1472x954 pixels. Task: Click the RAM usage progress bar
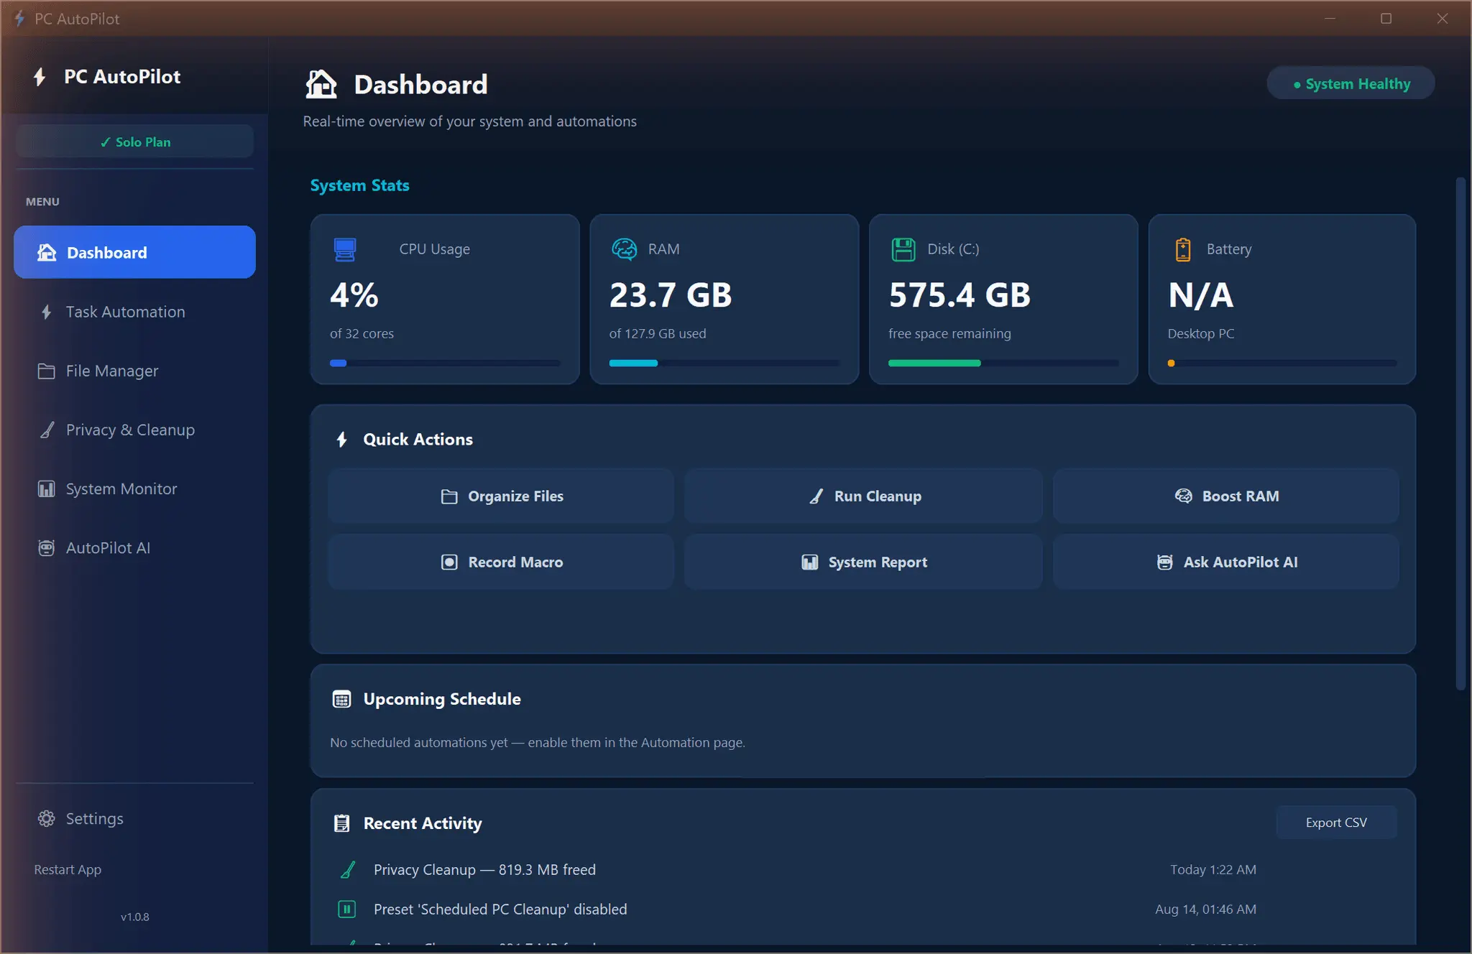click(x=724, y=363)
